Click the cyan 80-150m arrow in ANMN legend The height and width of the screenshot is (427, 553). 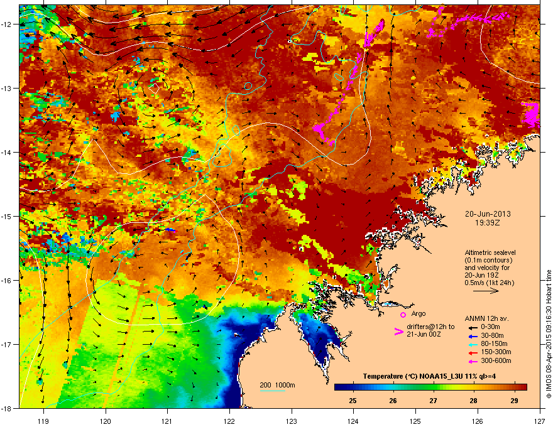[473, 344]
